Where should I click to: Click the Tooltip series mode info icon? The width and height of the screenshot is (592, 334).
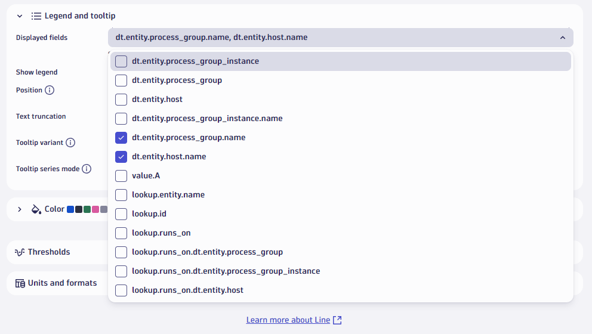point(87,169)
